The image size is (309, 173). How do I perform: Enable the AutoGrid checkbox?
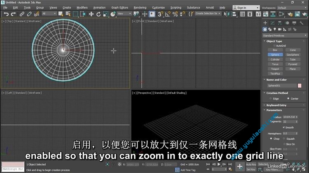(x=274, y=46)
